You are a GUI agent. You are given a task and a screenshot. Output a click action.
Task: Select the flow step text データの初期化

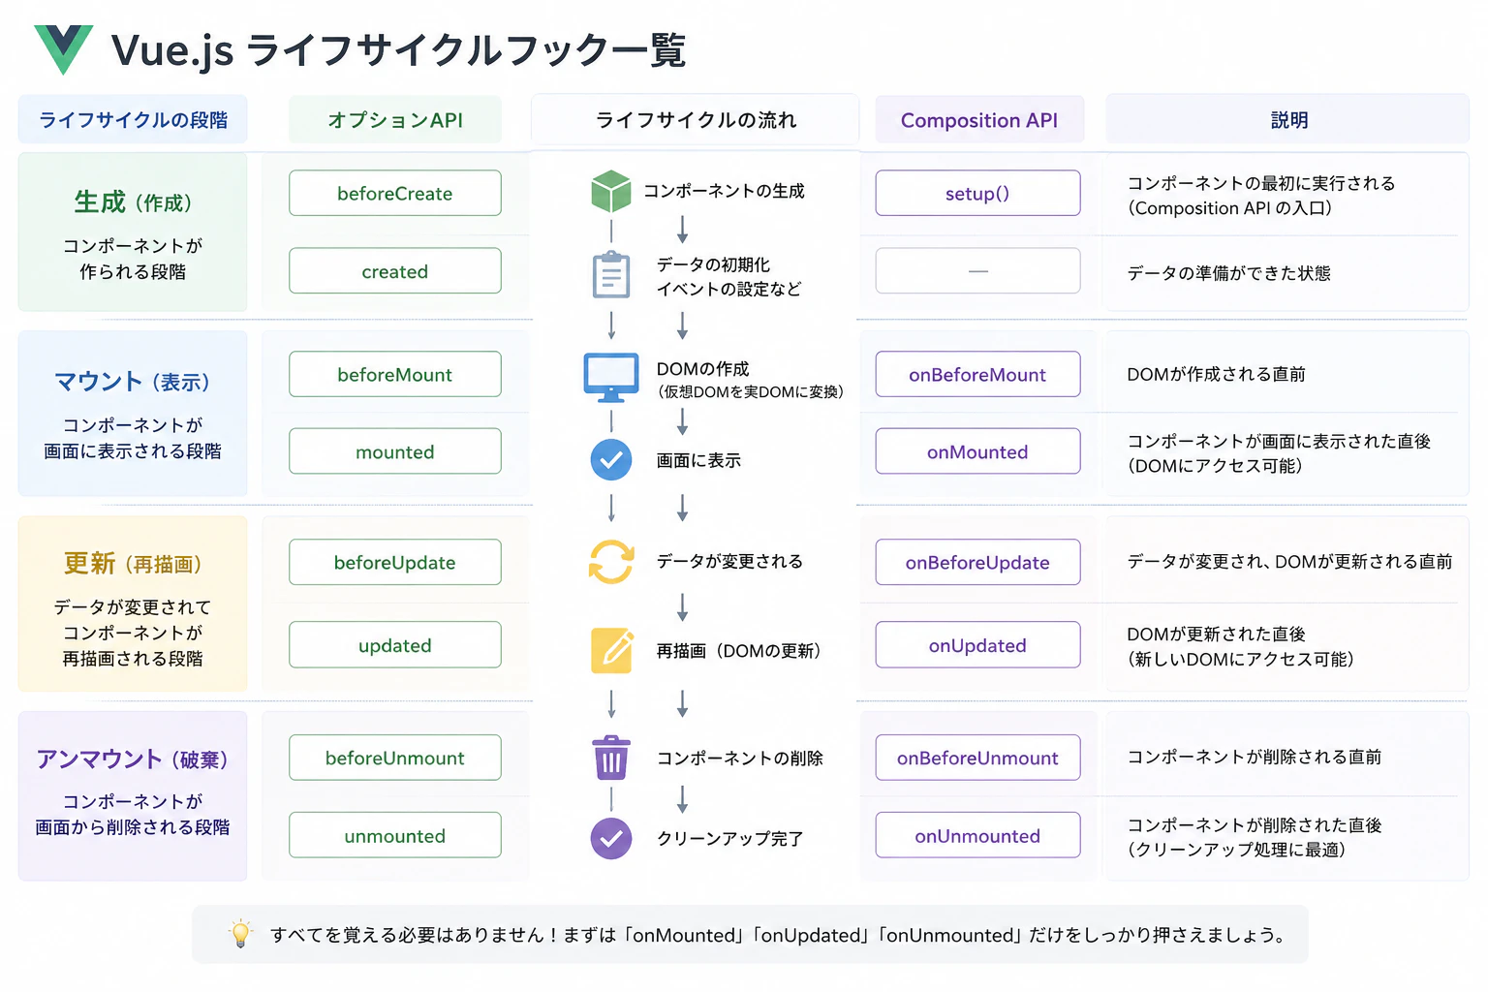click(713, 264)
